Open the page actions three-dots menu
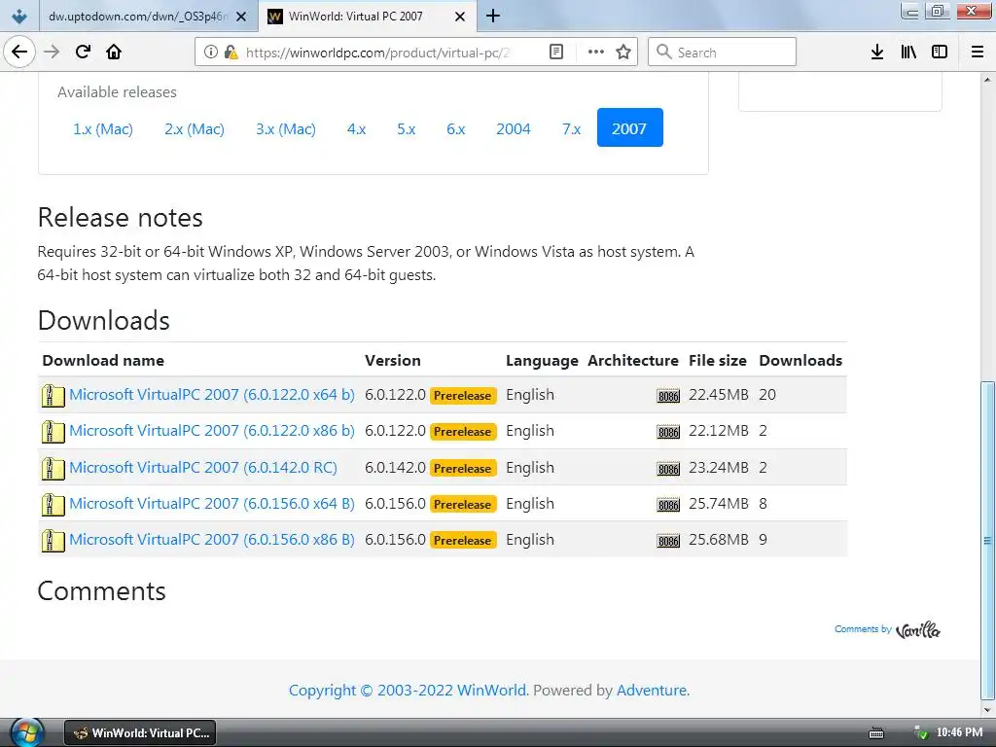 tap(596, 53)
